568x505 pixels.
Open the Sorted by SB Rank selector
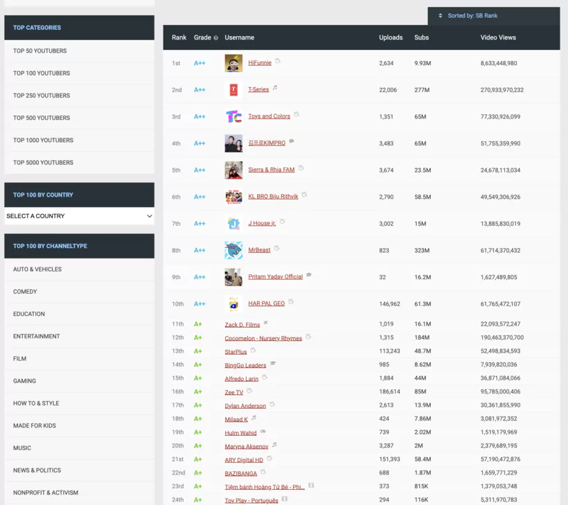click(494, 16)
